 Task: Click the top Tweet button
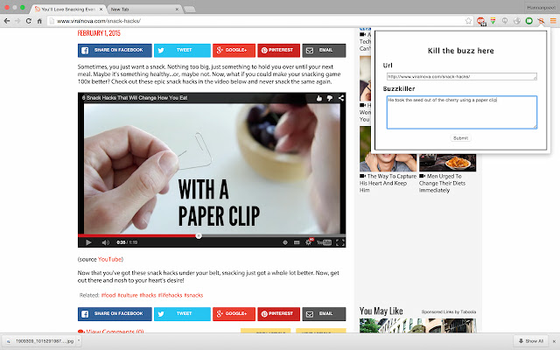coord(182,51)
